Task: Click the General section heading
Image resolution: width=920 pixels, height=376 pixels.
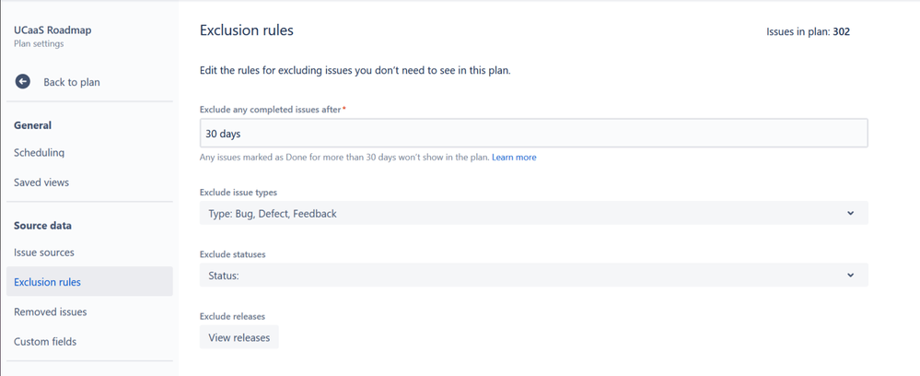Action: (x=33, y=125)
